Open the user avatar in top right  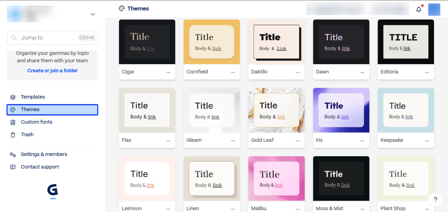(x=434, y=9)
